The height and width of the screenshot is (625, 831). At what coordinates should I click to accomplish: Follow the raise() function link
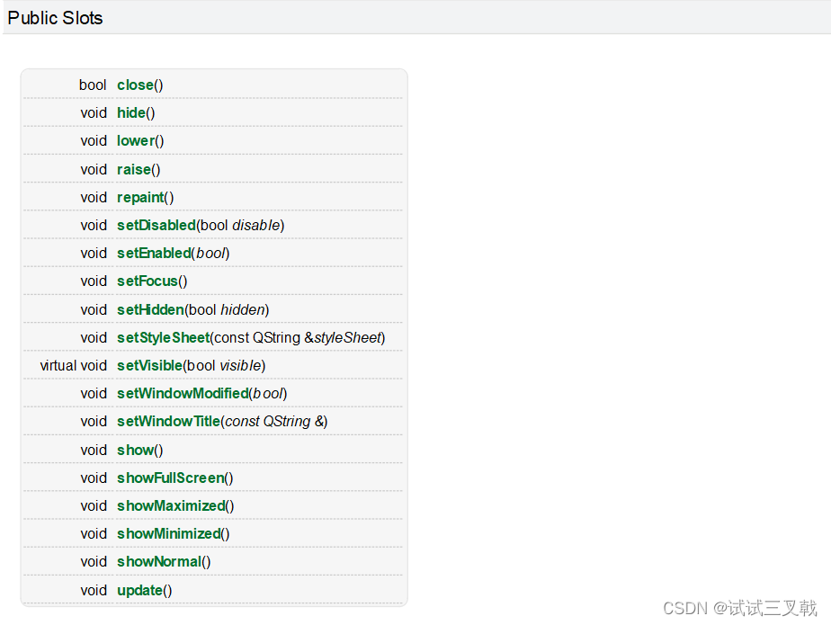coord(134,170)
